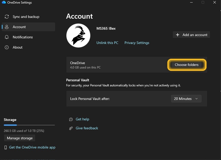Close the OneDrive Settings window
Screen dimensions: 221x160
click(215, 2)
